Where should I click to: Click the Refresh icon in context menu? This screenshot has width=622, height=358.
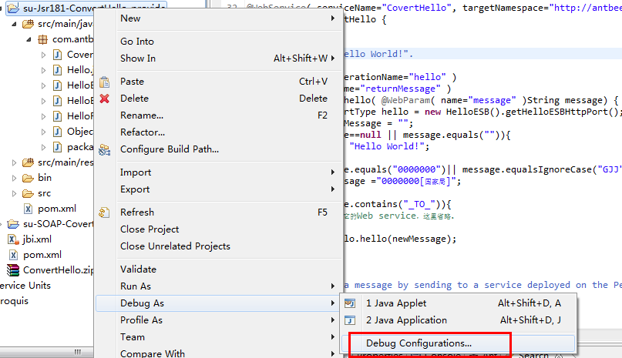(x=105, y=212)
